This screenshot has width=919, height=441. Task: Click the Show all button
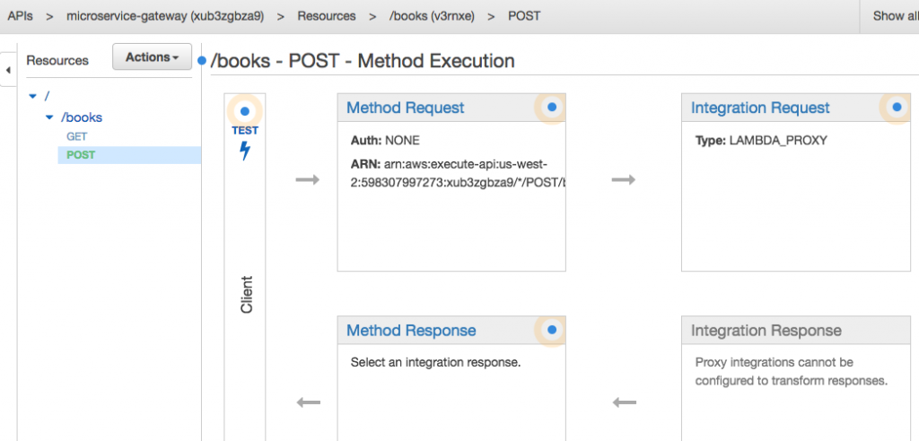(895, 16)
